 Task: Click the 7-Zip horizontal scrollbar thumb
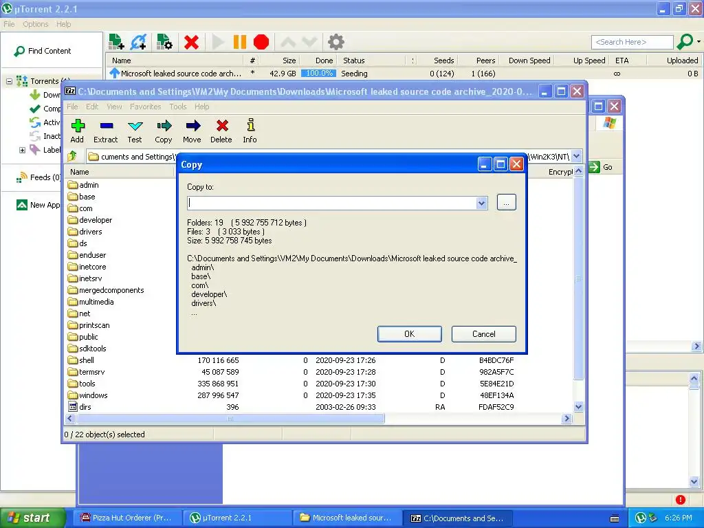(230, 419)
